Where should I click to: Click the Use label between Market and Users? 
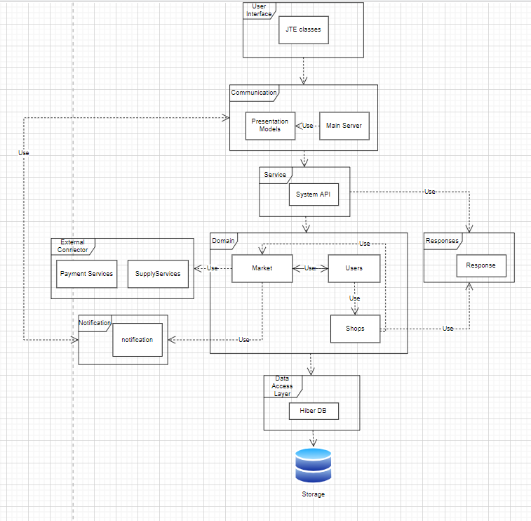click(310, 268)
